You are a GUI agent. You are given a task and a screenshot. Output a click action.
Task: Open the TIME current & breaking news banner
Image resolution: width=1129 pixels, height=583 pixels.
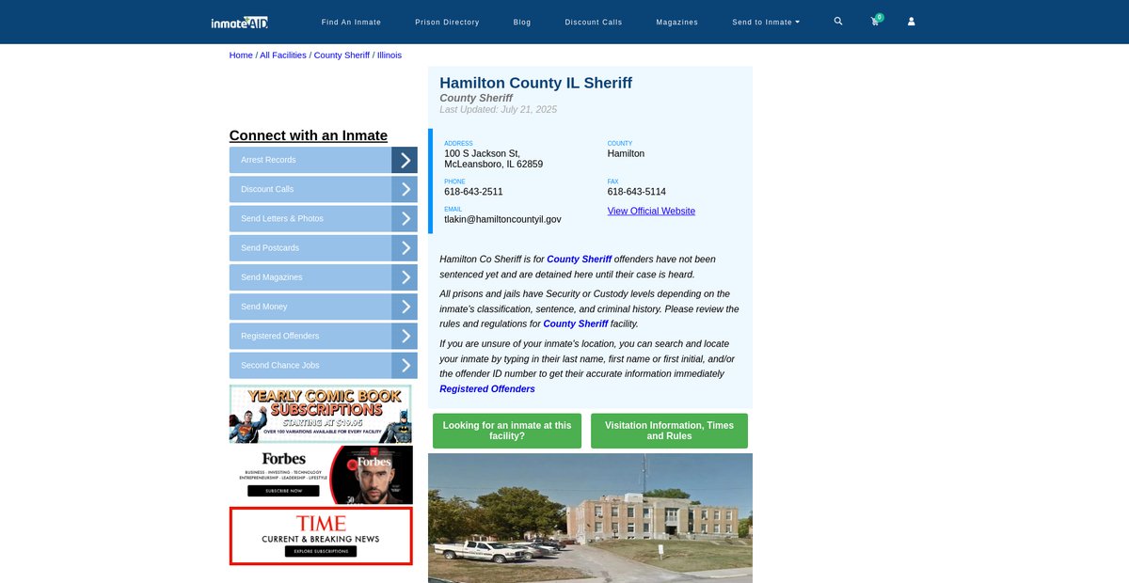pyautogui.click(x=321, y=536)
